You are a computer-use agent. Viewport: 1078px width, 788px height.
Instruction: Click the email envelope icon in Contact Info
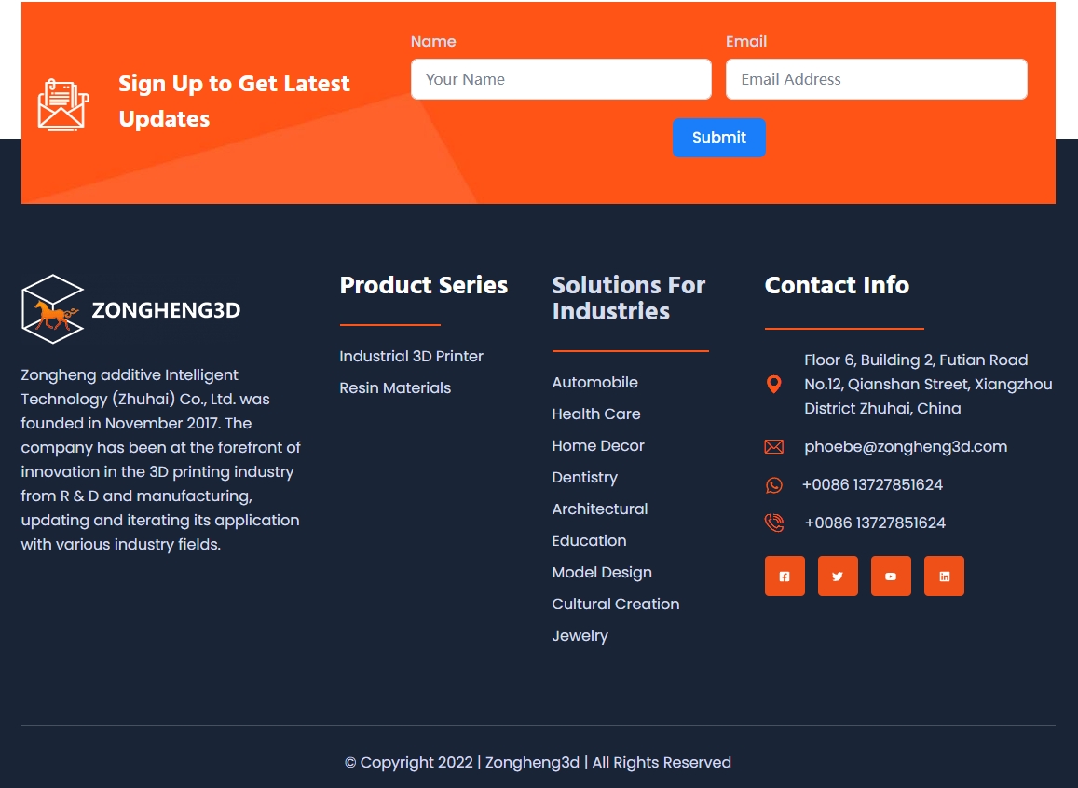pyautogui.click(x=774, y=447)
